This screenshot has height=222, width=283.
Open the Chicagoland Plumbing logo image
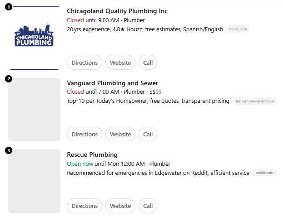(34, 38)
